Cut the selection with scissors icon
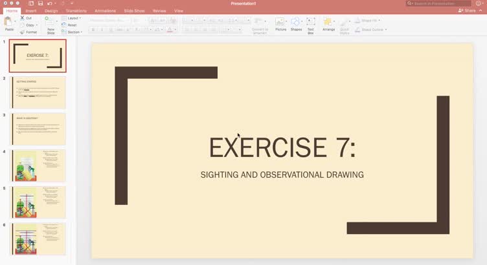The height and width of the screenshot is (265, 487). click(x=23, y=18)
